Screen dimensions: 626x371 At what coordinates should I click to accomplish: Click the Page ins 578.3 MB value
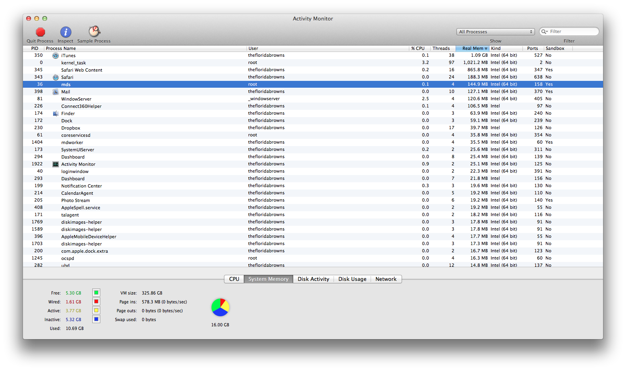point(164,302)
